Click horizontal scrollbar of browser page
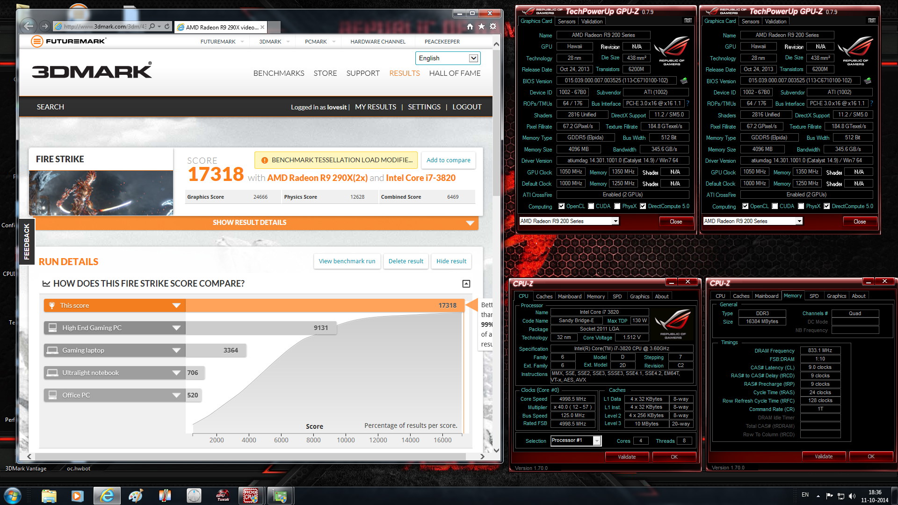Viewport: 898px width, 505px height. point(250,456)
